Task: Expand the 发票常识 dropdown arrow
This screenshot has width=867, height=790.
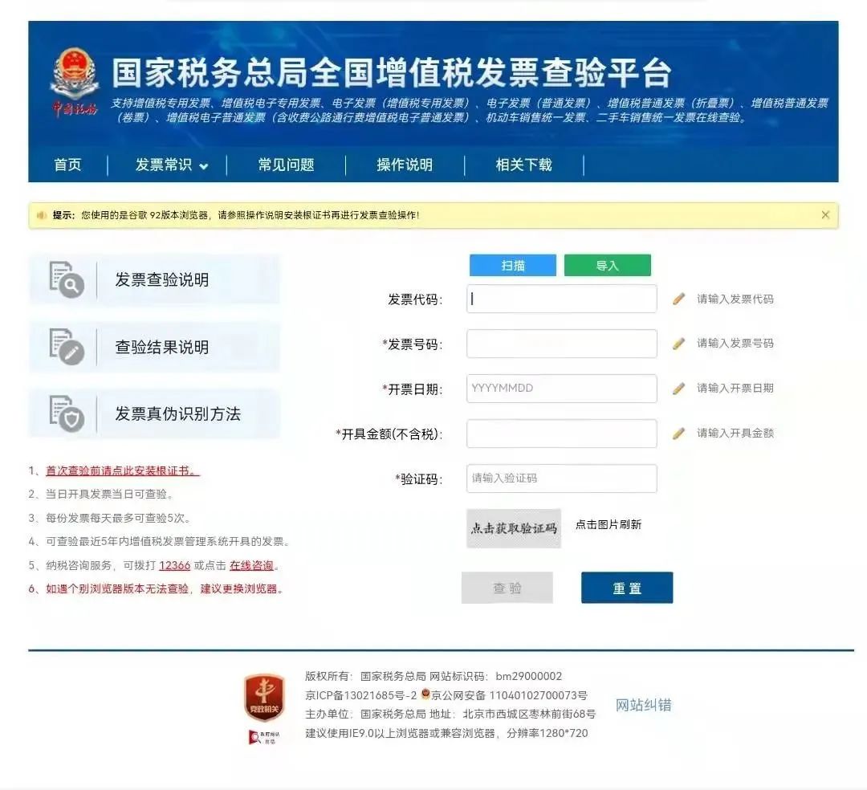Action: [x=203, y=166]
